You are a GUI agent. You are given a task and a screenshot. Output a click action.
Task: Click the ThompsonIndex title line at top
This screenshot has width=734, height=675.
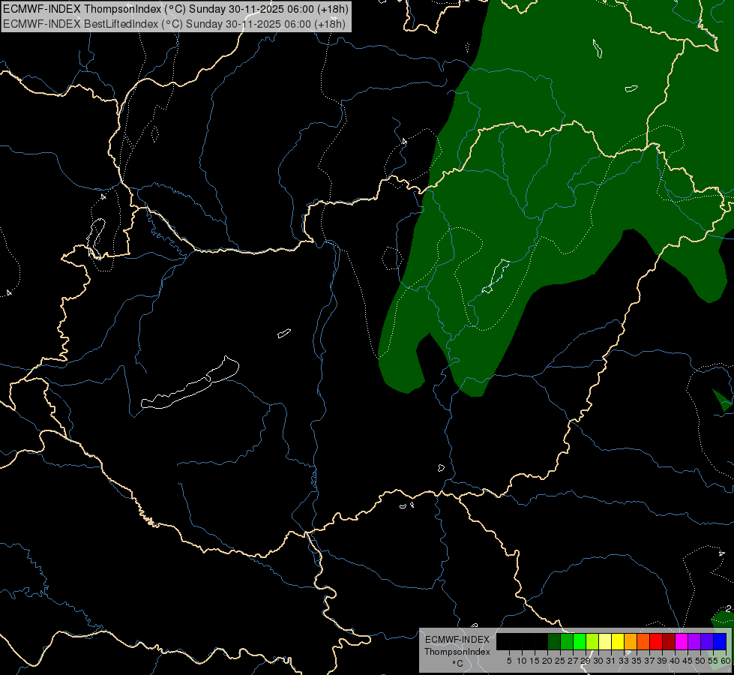(175, 9)
